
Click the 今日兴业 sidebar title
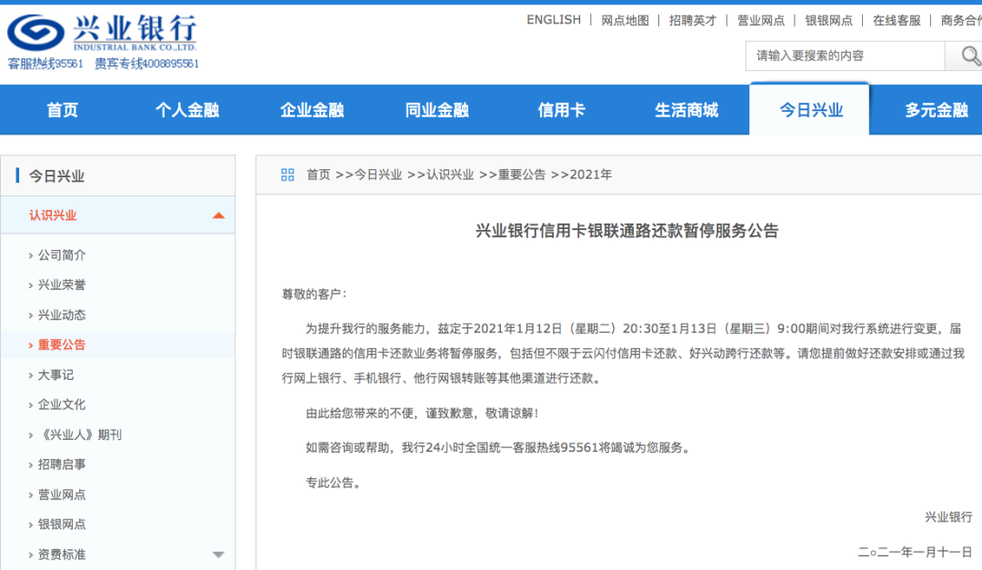(56, 176)
